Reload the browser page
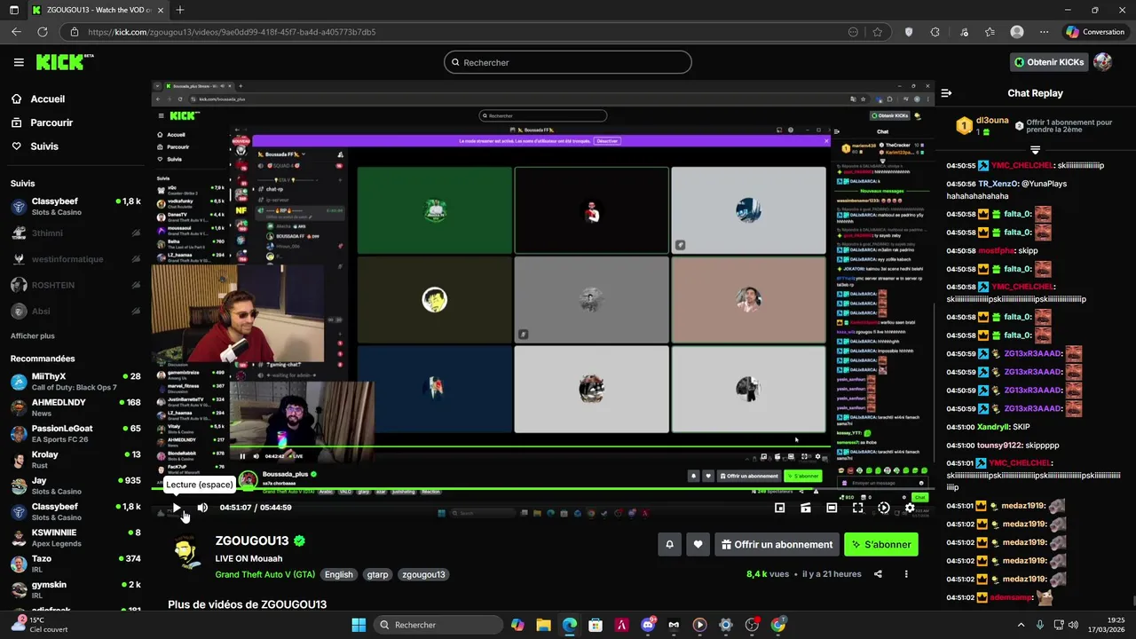1136x639 pixels. tap(42, 31)
